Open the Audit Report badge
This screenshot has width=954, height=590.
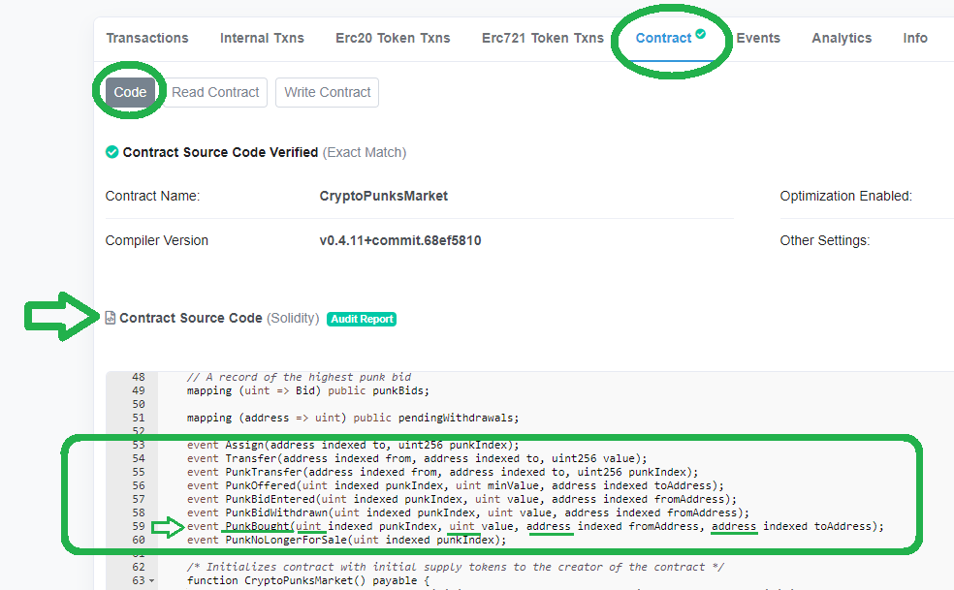point(362,319)
